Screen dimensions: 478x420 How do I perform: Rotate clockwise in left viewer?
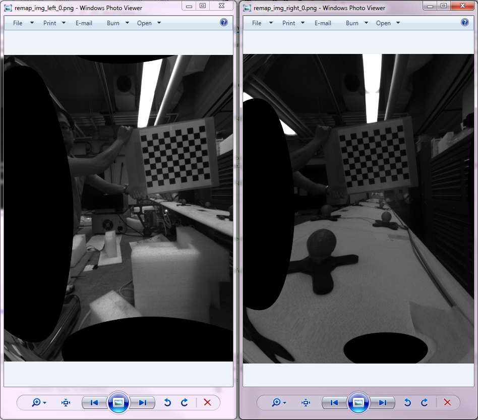click(185, 403)
